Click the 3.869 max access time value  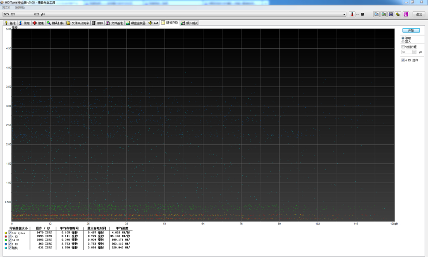[x=95, y=248]
